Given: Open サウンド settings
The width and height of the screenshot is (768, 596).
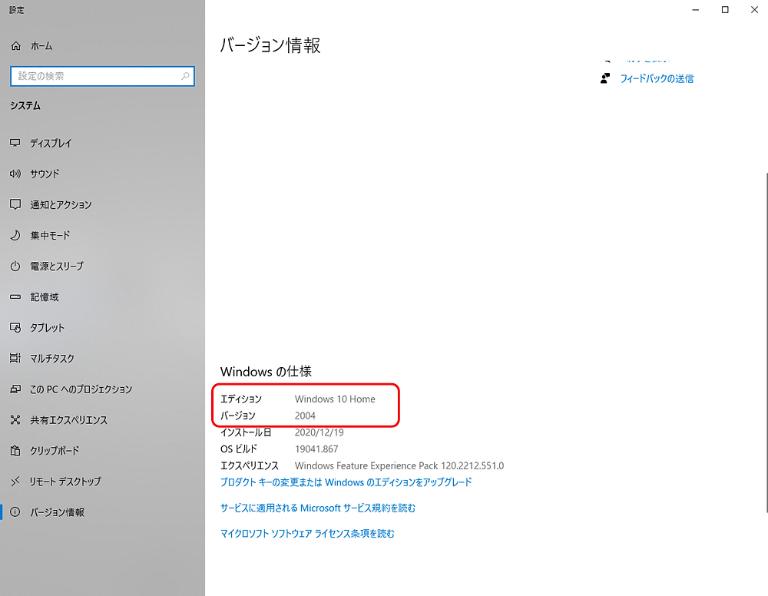Looking at the screenshot, I should [102, 174].
